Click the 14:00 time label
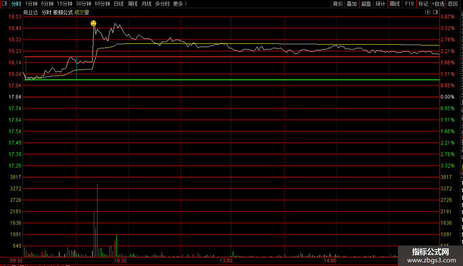Image resolution: width=463 pixels, height=266 pixels. coord(330,261)
